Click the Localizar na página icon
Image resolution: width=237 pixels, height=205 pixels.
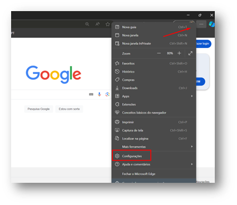[117, 138]
